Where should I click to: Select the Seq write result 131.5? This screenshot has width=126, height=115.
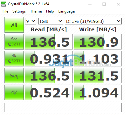[x=98, y=76]
